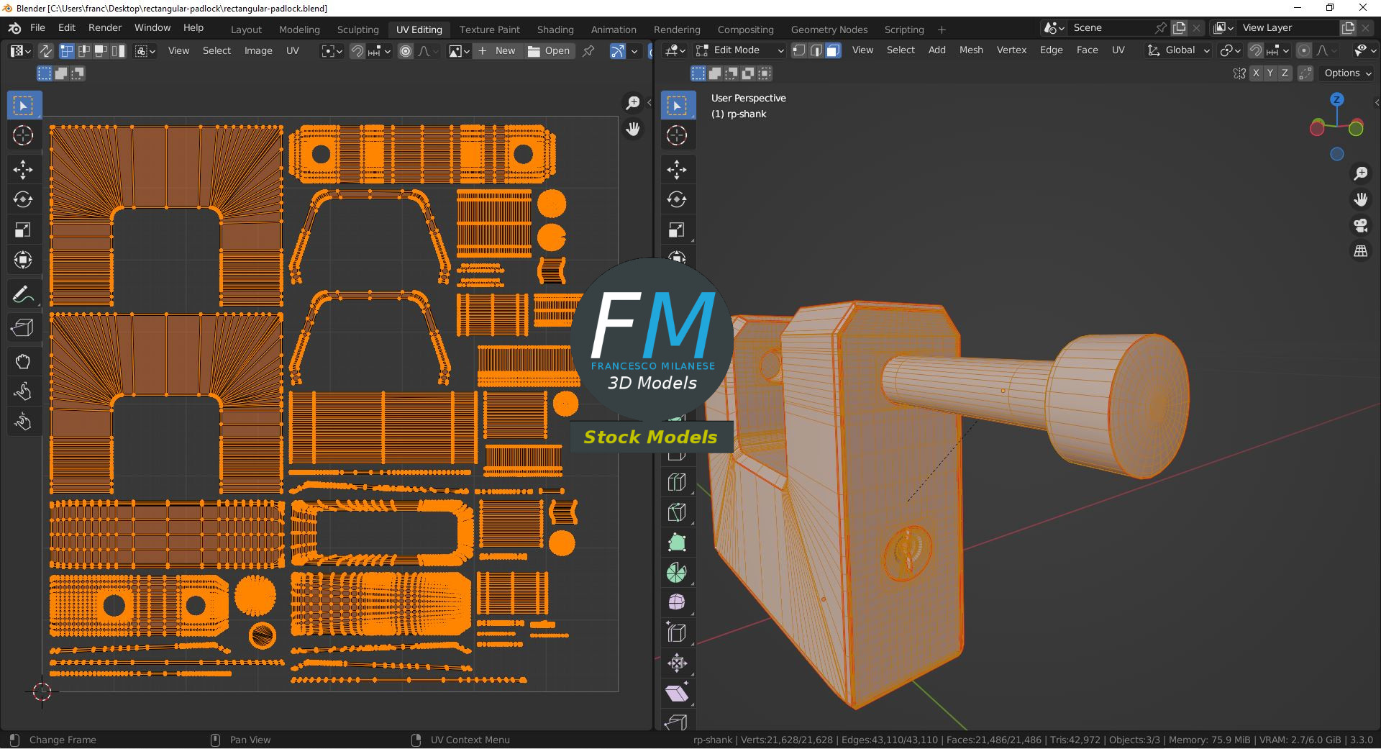This screenshot has width=1381, height=749.
Task: Click the New image button
Action: (497, 51)
